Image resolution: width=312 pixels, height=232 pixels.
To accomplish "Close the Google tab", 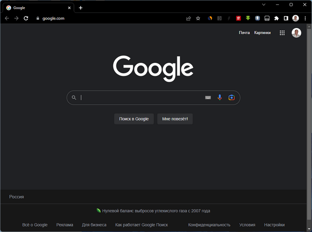I will point(69,8).
